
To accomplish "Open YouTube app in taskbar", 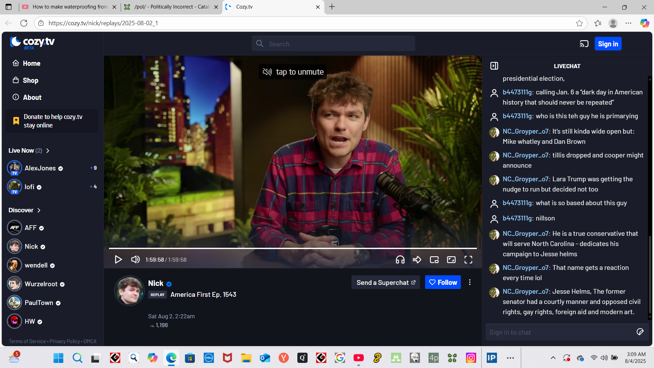I will [358, 358].
